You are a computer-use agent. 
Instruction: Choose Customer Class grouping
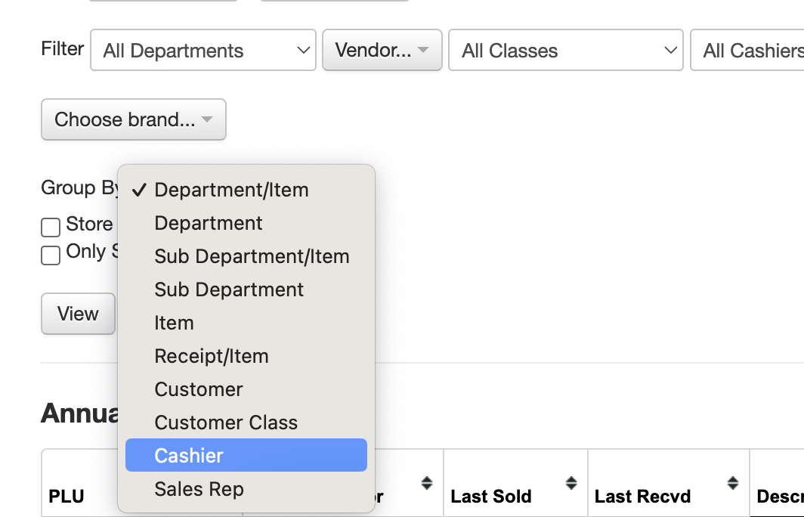tap(226, 423)
